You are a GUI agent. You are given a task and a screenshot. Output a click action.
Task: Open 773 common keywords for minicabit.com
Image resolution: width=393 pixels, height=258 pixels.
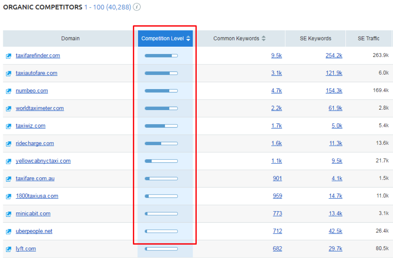click(x=277, y=213)
